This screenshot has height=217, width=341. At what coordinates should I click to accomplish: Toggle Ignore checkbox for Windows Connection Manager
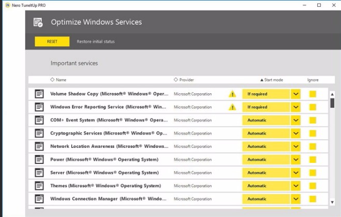[313, 198]
